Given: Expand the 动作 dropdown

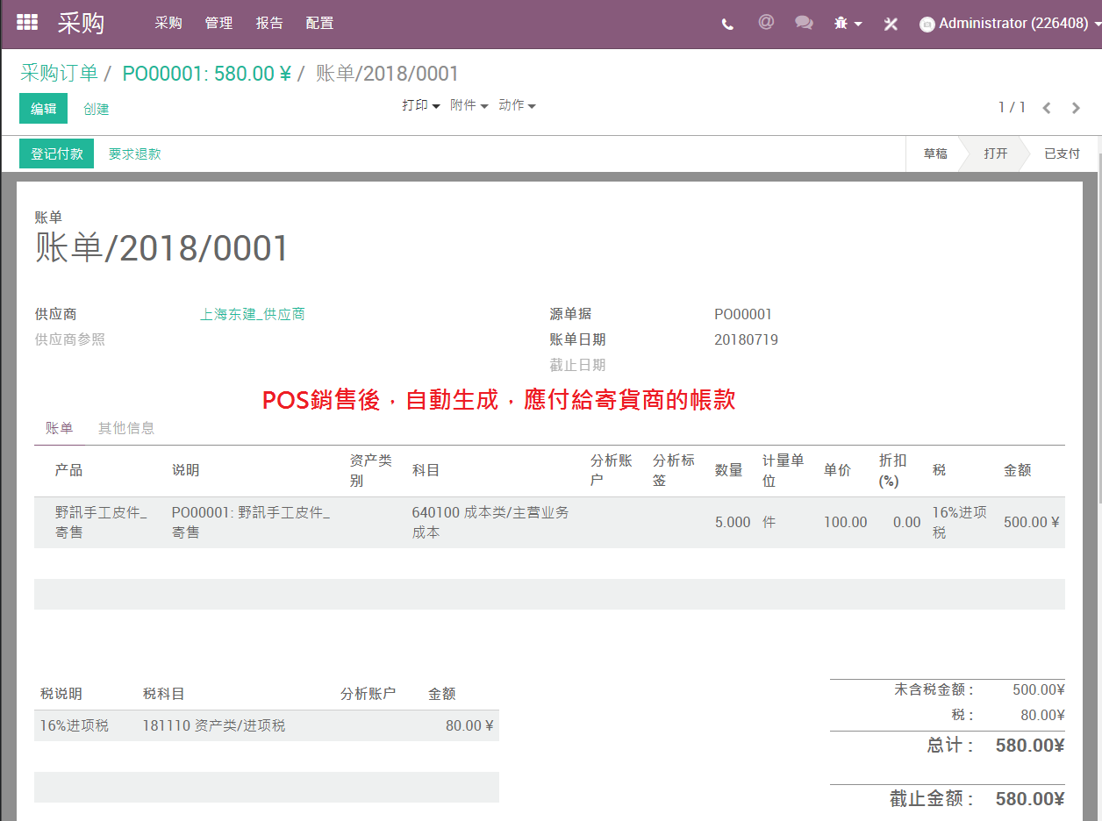Looking at the screenshot, I should 518,105.
